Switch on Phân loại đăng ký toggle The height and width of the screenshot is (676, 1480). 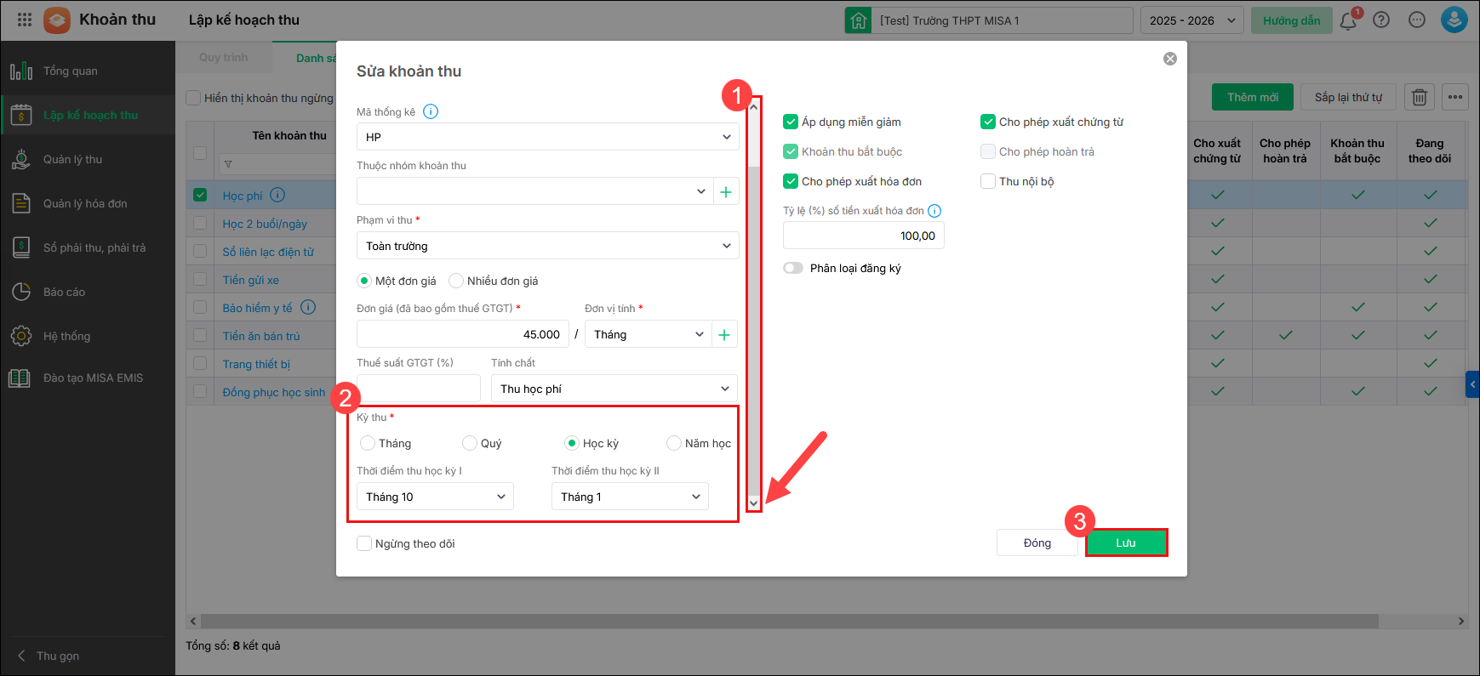point(793,268)
